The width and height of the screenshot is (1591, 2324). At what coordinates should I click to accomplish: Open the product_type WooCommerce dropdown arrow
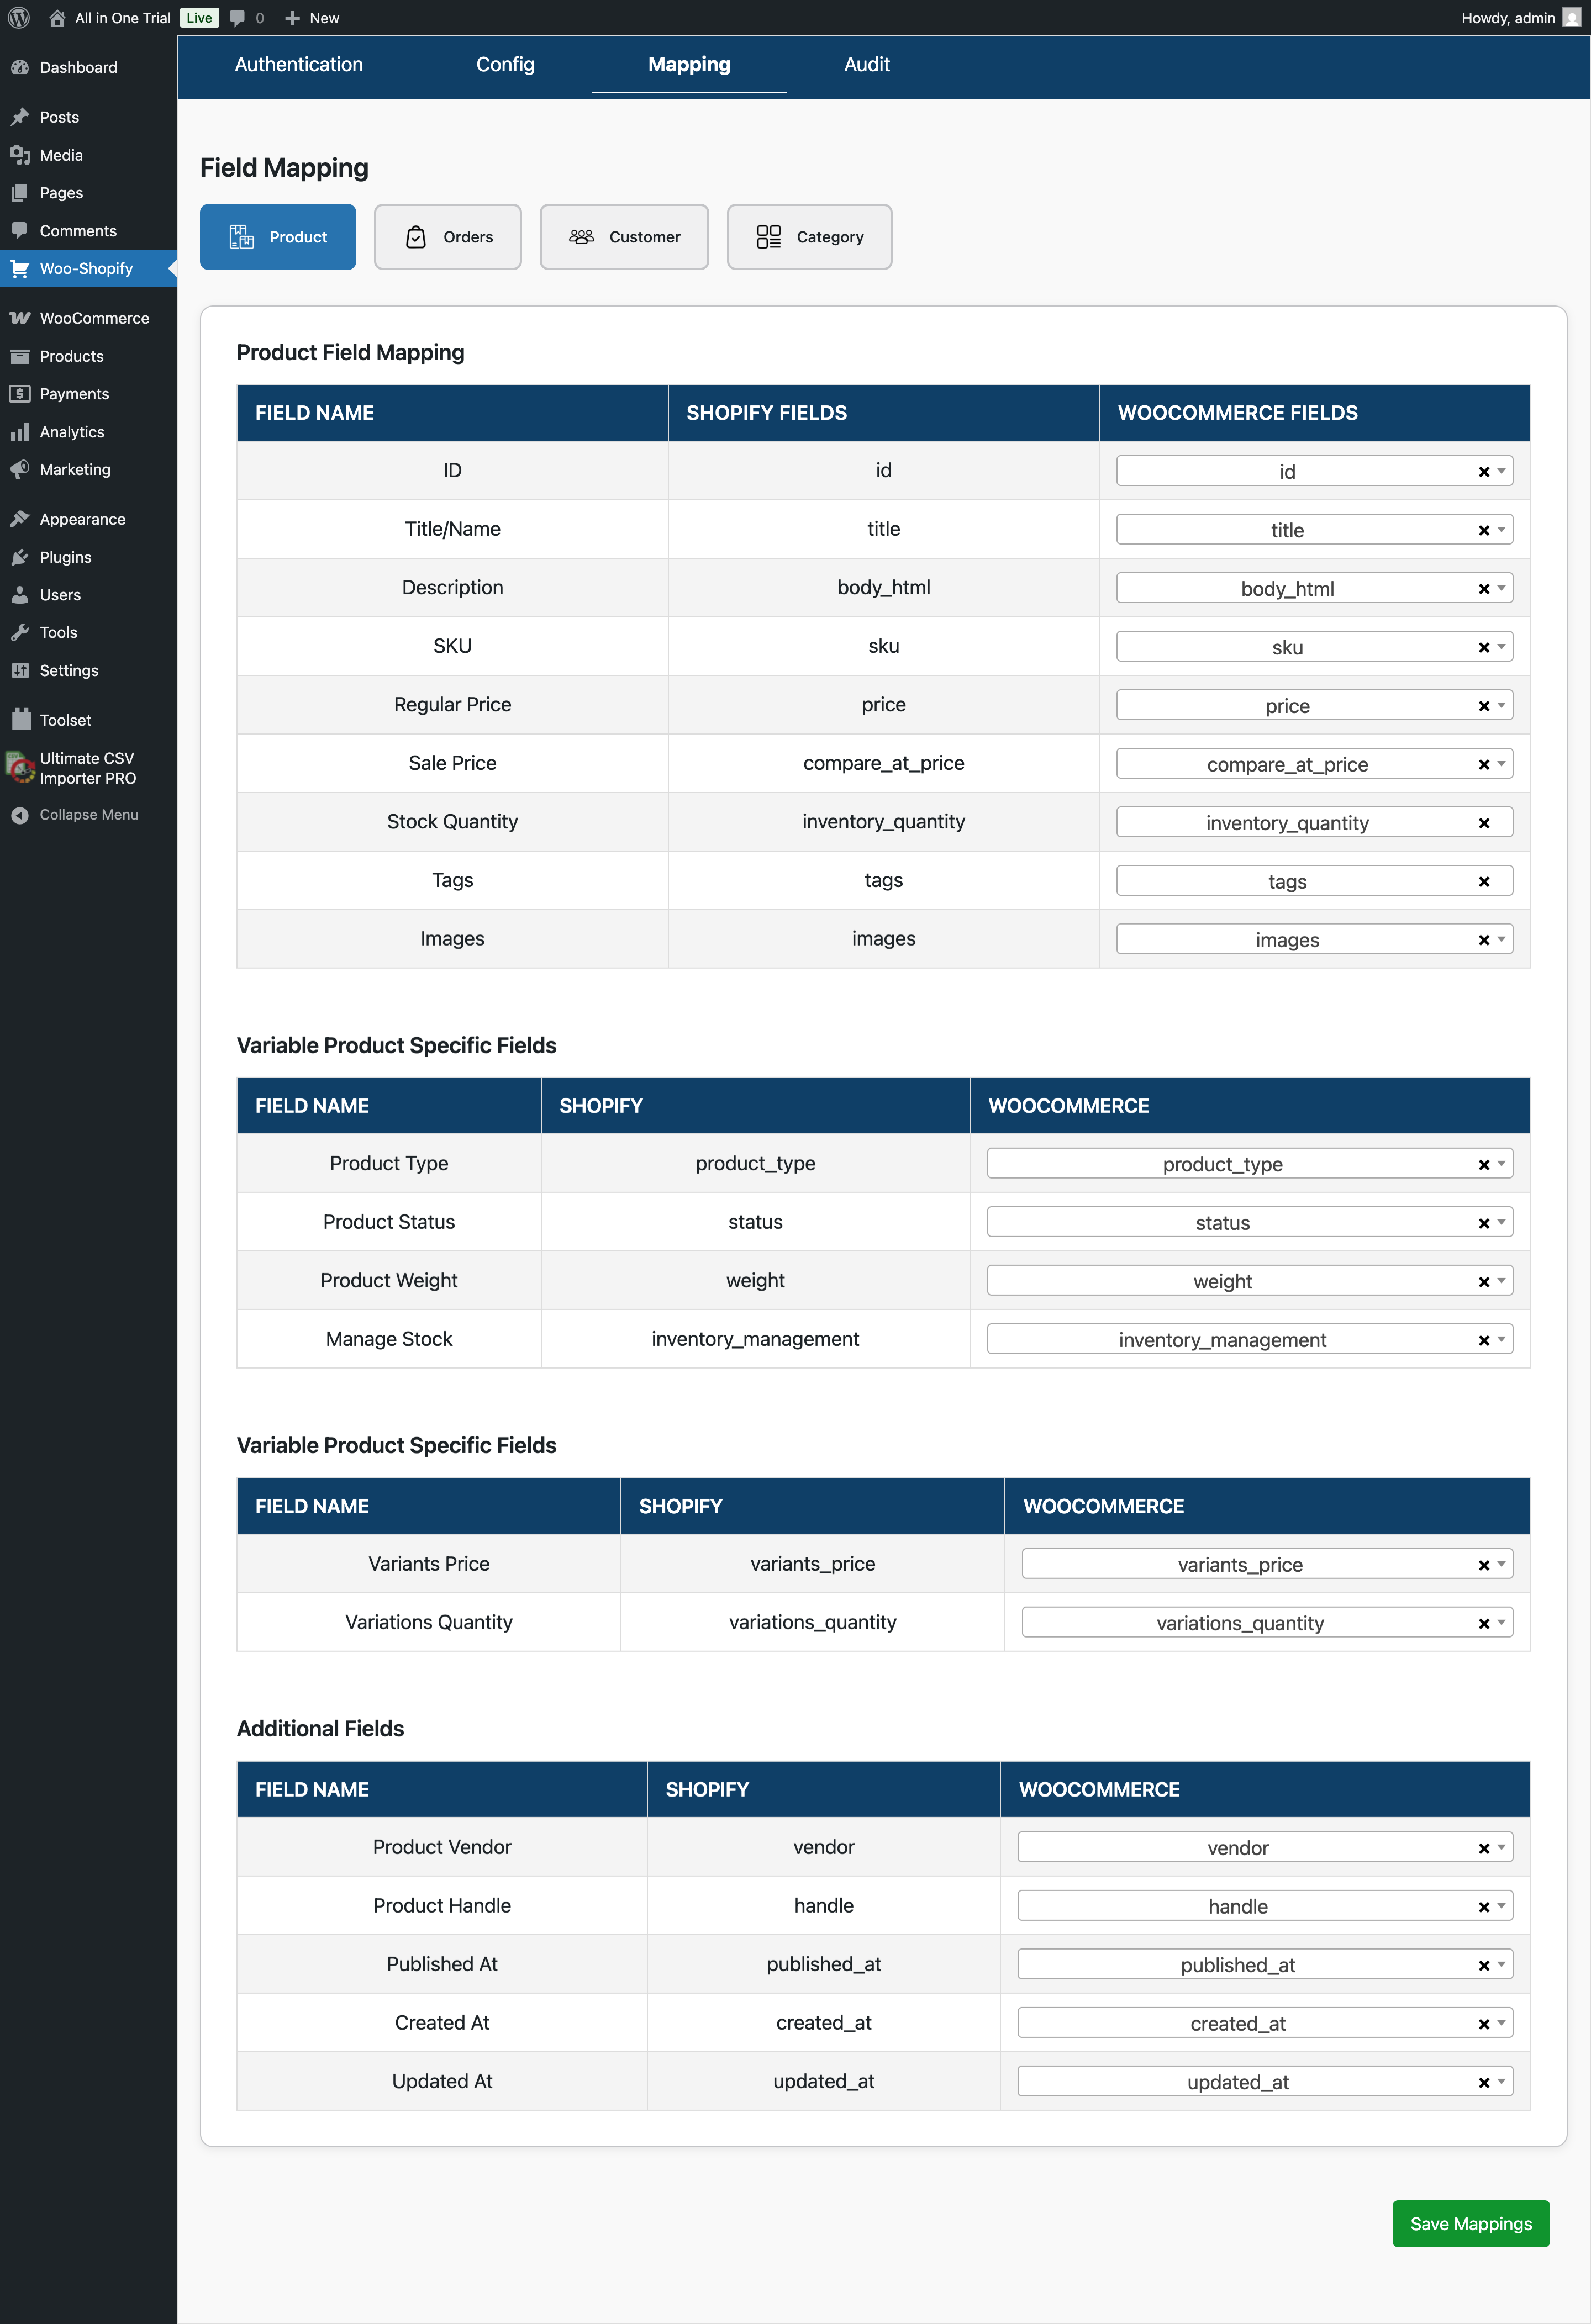tap(1501, 1164)
